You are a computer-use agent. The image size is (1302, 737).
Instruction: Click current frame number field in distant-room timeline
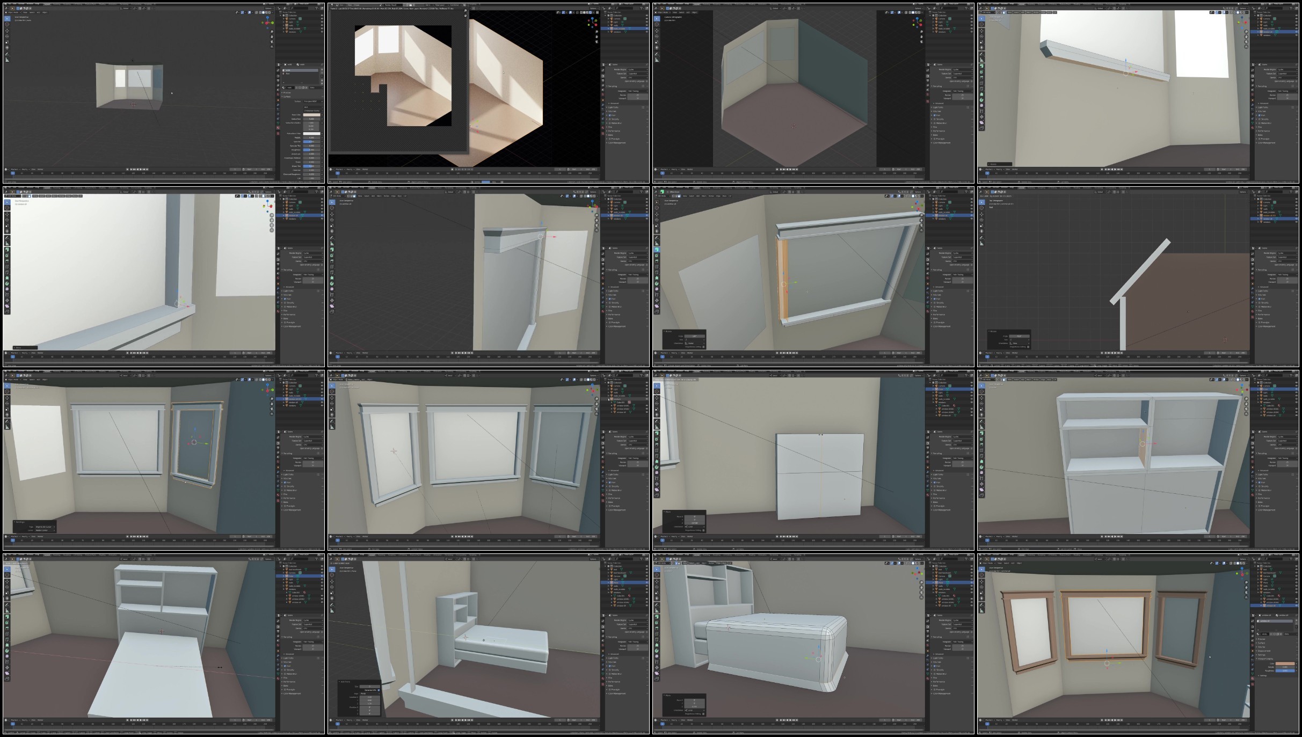[x=235, y=169]
